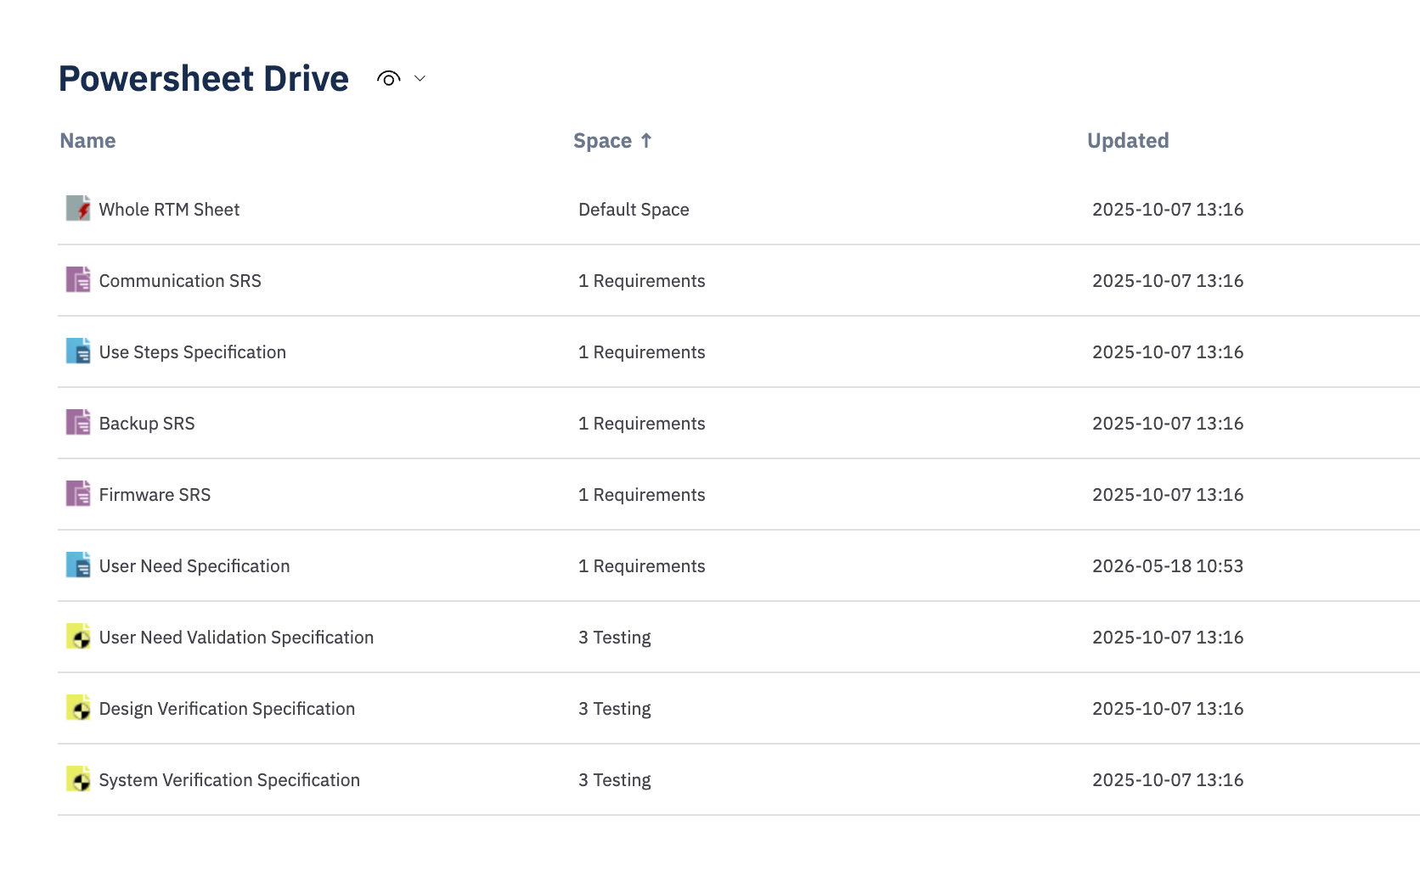Click the ascending sort arrow on Space

[x=646, y=141]
